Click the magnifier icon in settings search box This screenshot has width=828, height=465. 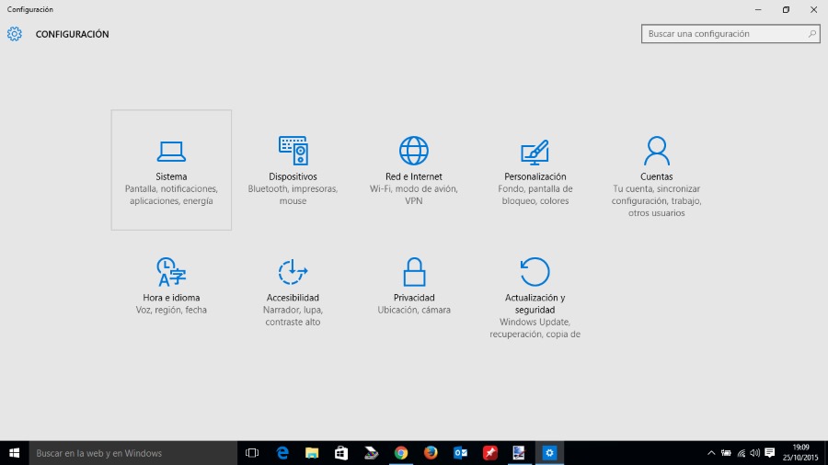[812, 34]
